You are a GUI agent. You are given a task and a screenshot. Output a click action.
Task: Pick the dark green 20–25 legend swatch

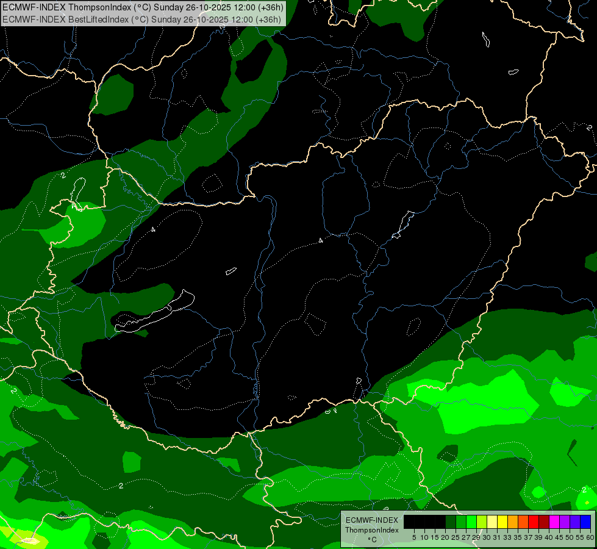click(x=451, y=522)
